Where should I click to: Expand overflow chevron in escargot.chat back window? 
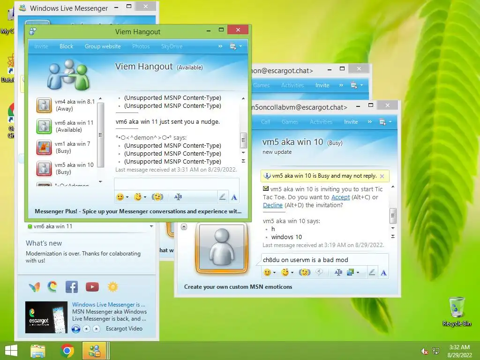(x=341, y=85)
